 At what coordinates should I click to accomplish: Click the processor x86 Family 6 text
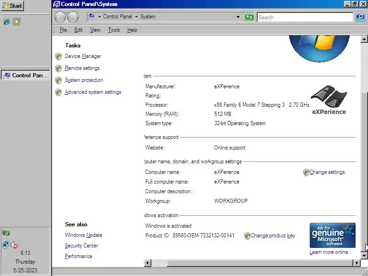coord(262,105)
